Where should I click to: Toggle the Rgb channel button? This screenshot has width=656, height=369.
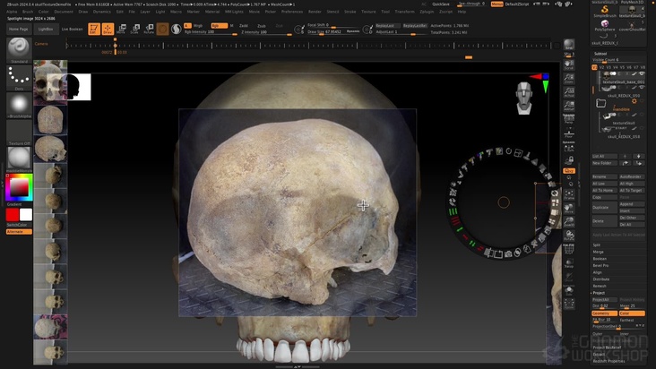(x=219, y=25)
